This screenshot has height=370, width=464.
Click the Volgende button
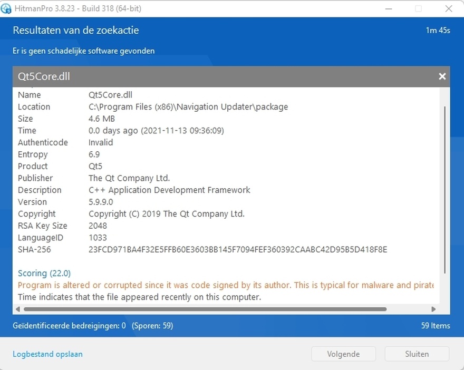[x=343, y=354]
